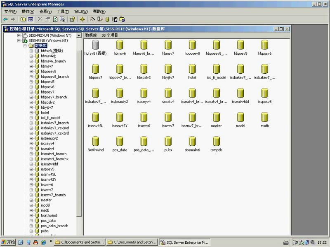330x247 pixels.
Task: Select the 数据库 folder in tree
Action: tap(41, 46)
